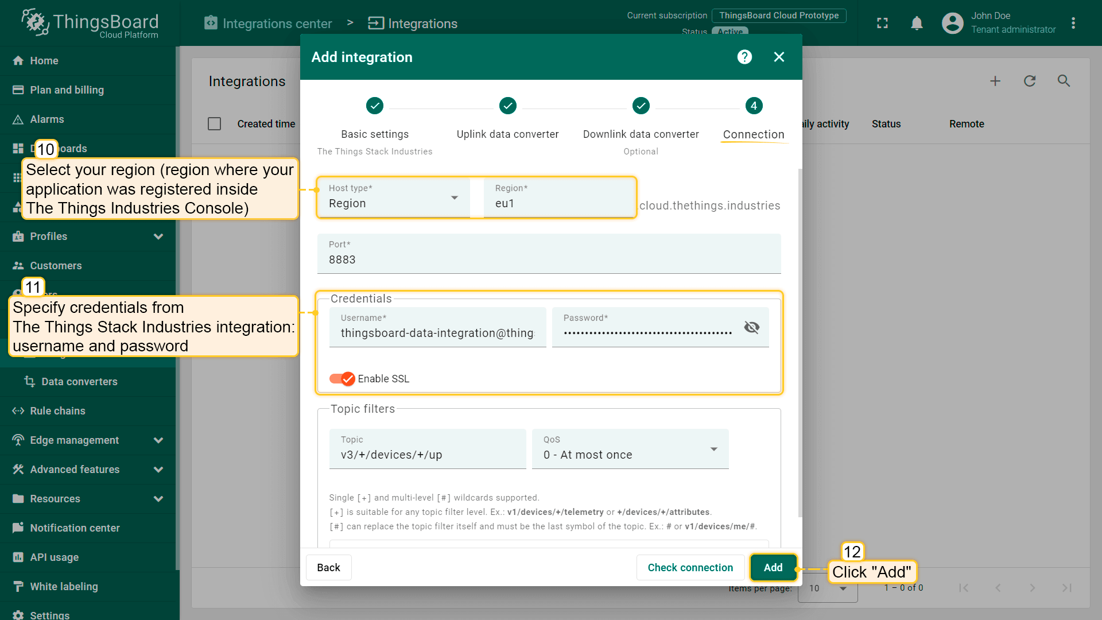Click the Check connection button

(x=690, y=568)
